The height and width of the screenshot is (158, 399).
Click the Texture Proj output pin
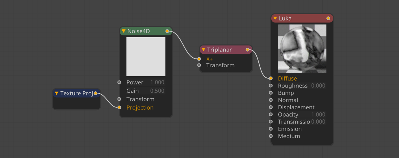click(x=95, y=93)
